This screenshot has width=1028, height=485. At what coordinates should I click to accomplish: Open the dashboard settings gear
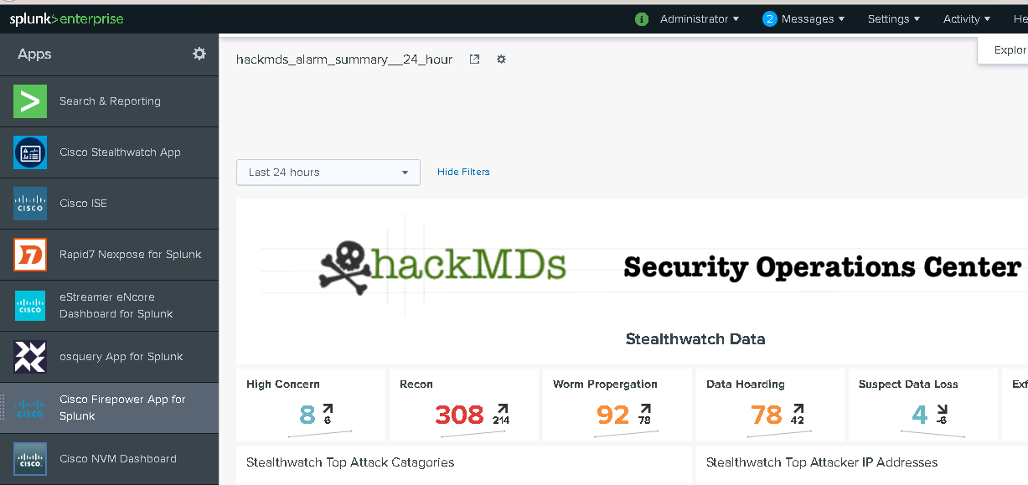[501, 59]
